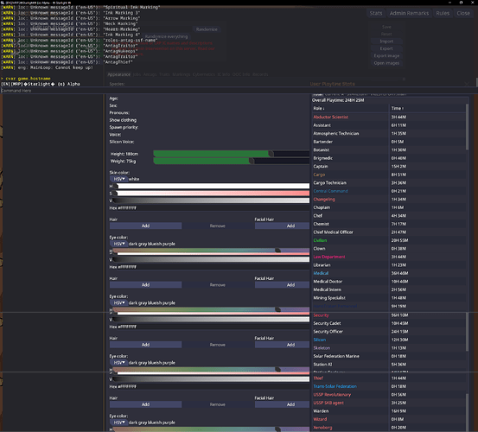Viewport: 478px width, 432px height.
Task: Close the User Playtime Stats panel
Action: click(467, 84)
